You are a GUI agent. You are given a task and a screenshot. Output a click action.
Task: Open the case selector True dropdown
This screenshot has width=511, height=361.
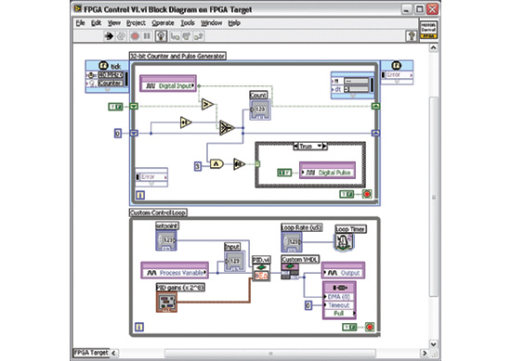point(310,146)
